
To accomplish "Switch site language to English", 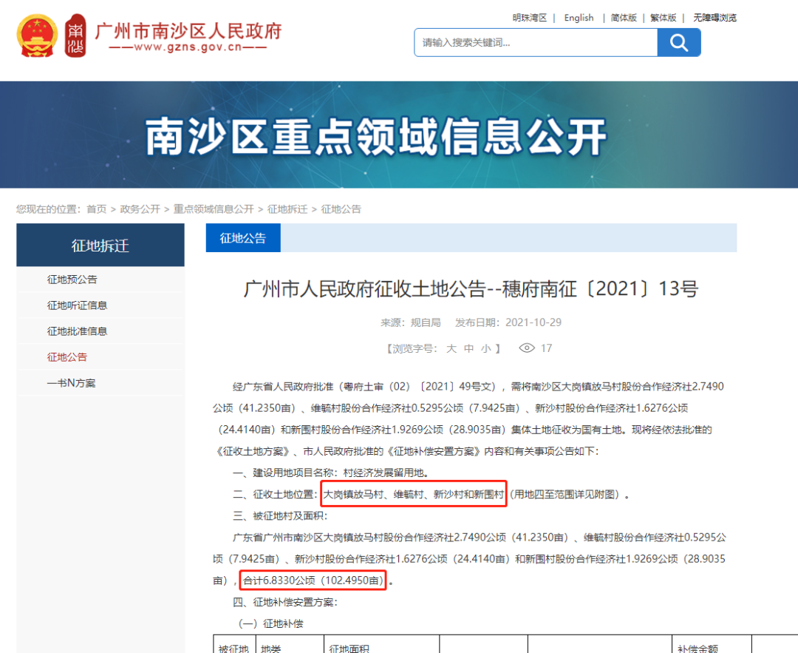I will [x=579, y=18].
